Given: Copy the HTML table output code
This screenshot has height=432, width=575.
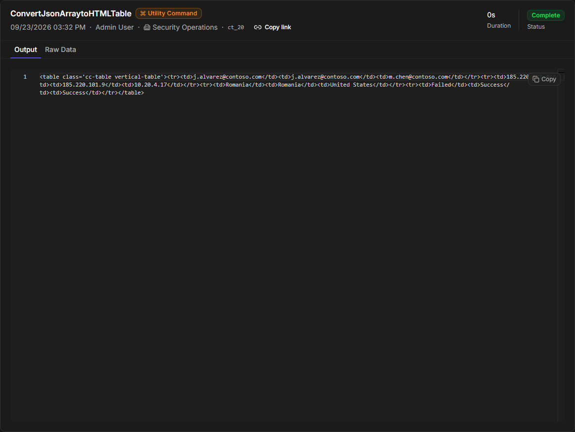Looking at the screenshot, I should coord(544,79).
